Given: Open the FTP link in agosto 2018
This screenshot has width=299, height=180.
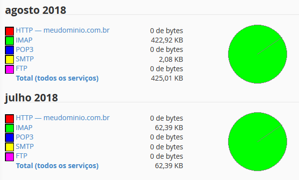Looking at the screenshot, I should pos(21,68).
